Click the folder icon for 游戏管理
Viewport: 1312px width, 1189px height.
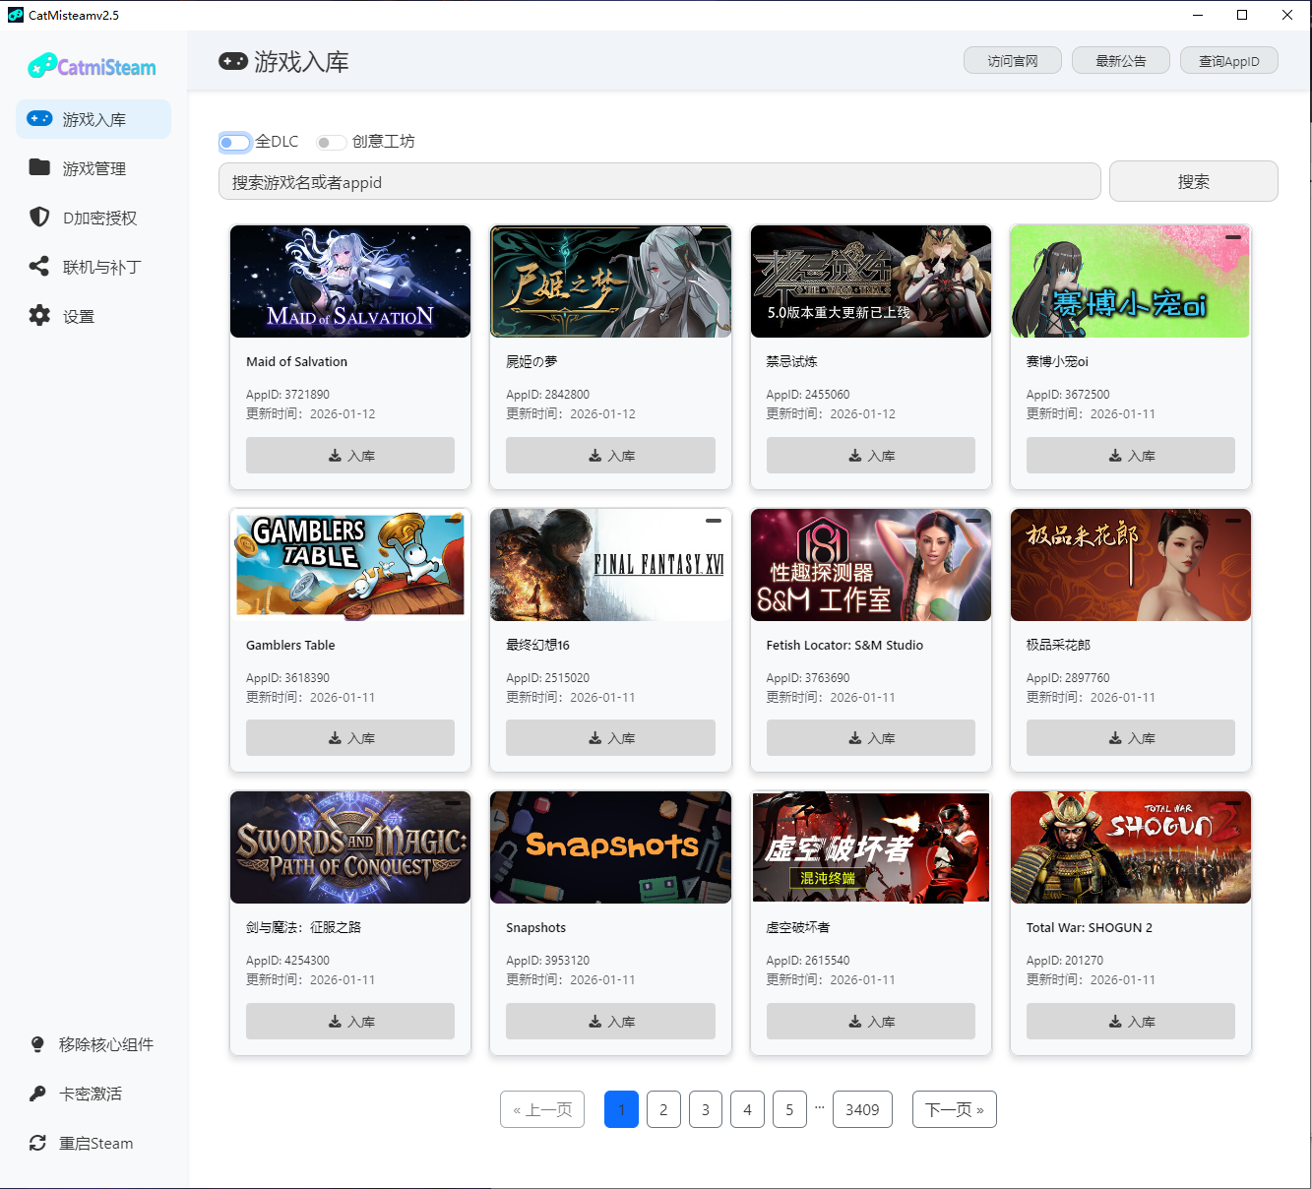[39, 167]
